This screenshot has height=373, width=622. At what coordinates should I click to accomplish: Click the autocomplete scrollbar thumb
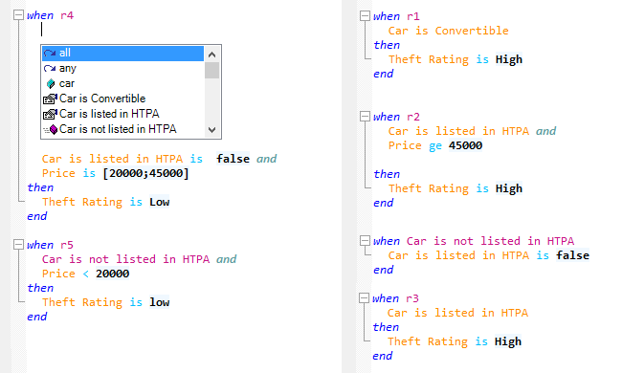(x=211, y=70)
